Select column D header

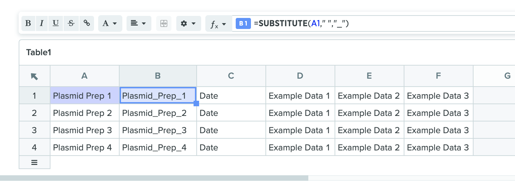(300, 76)
